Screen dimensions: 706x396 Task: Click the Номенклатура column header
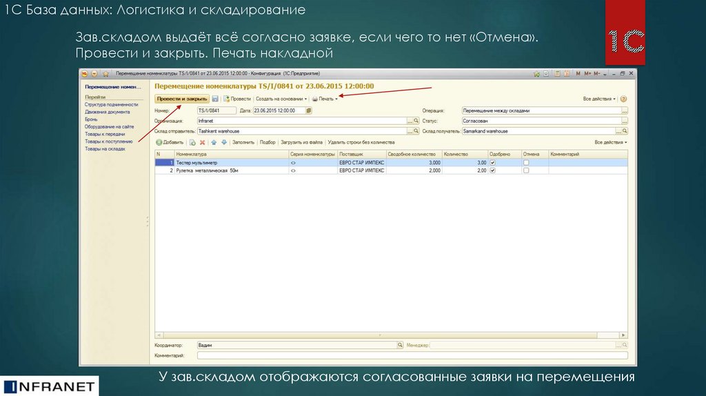tap(232, 154)
